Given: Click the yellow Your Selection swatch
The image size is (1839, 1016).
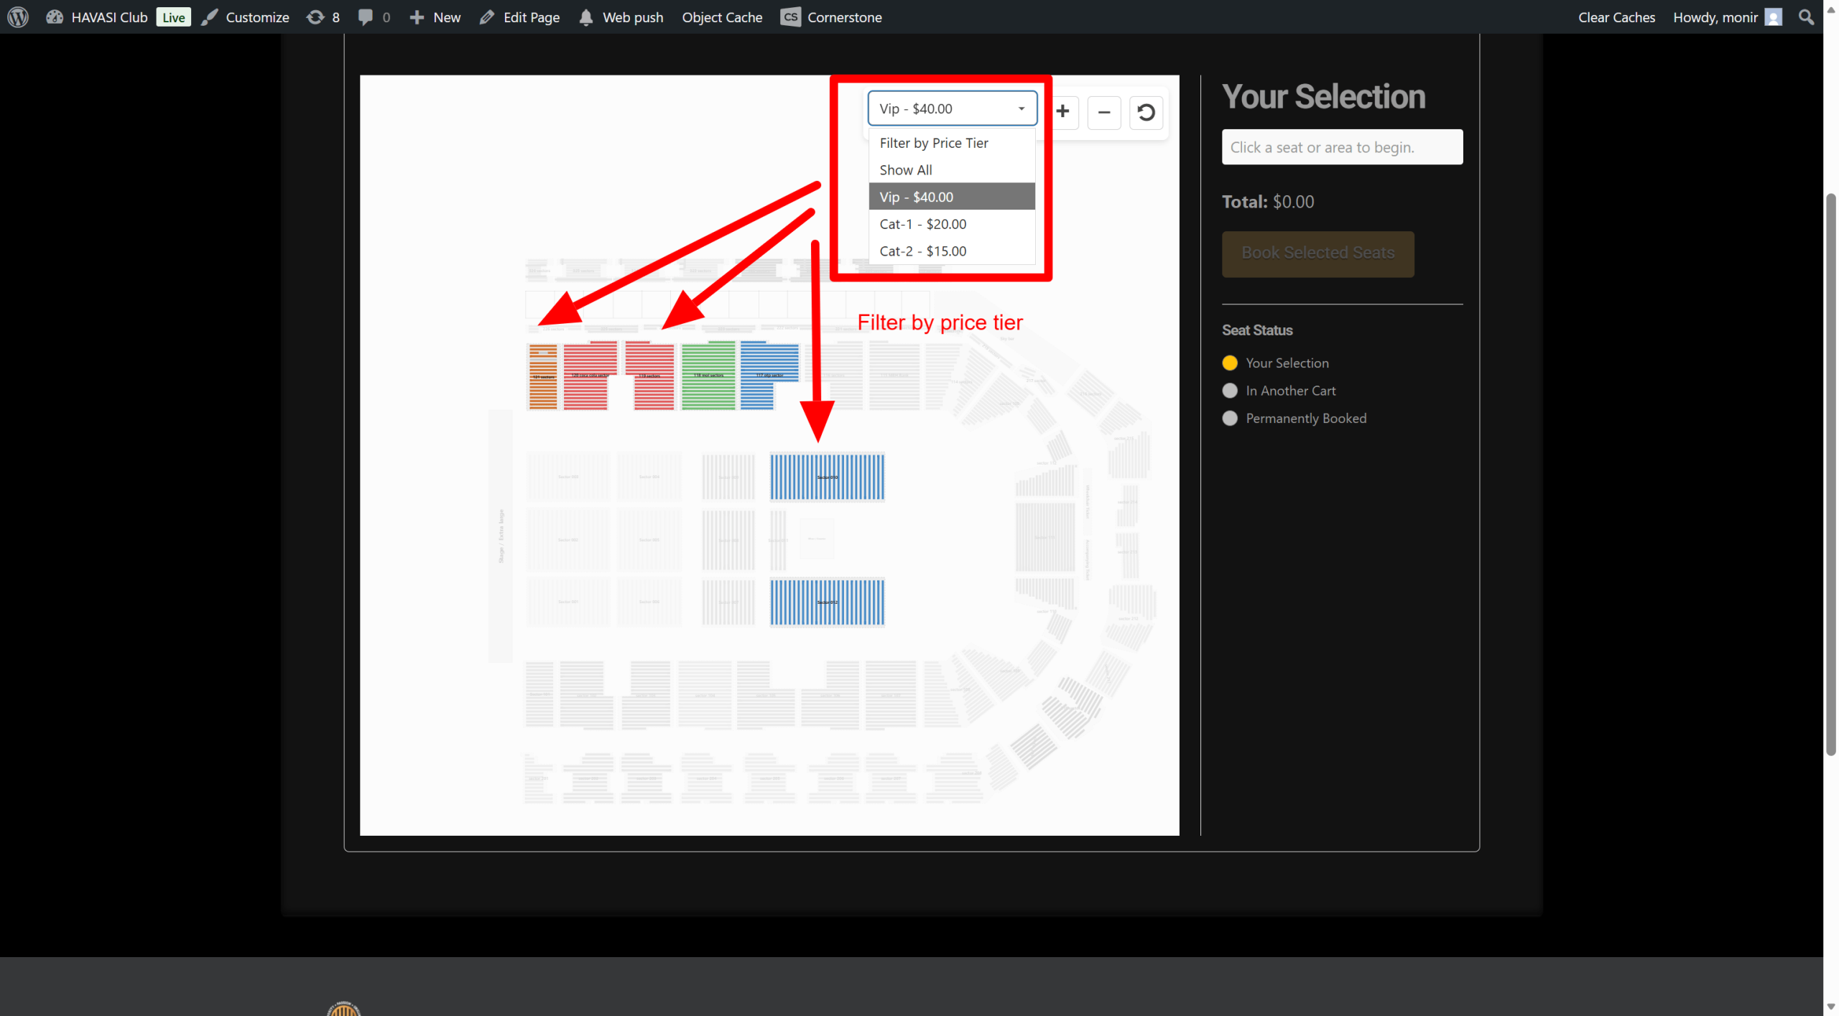Looking at the screenshot, I should coord(1229,363).
